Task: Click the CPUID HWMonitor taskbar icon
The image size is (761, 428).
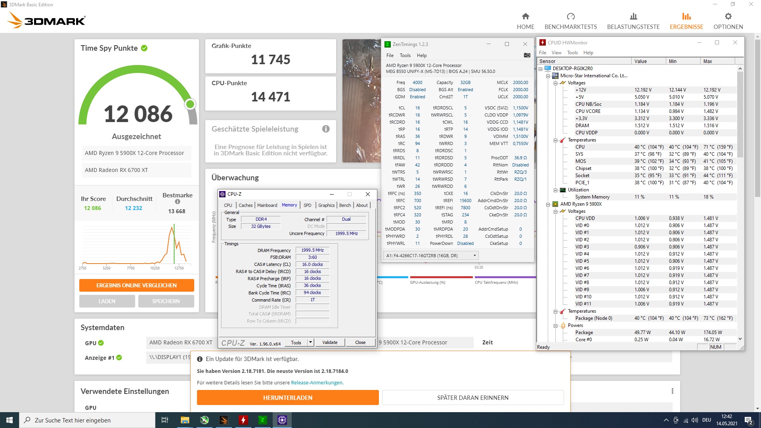Action: pyautogui.click(x=243, y=420)
